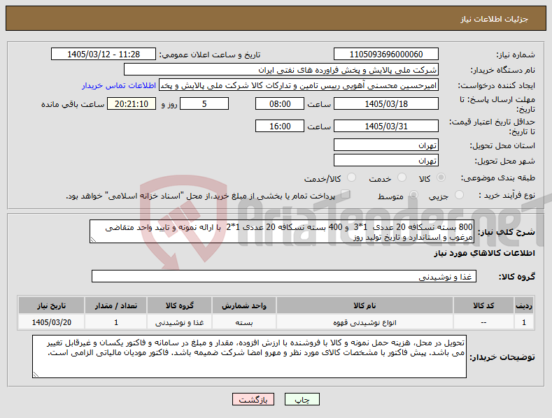Click the announcement date field 1405/03/12 - 11:28

[103, 55]
